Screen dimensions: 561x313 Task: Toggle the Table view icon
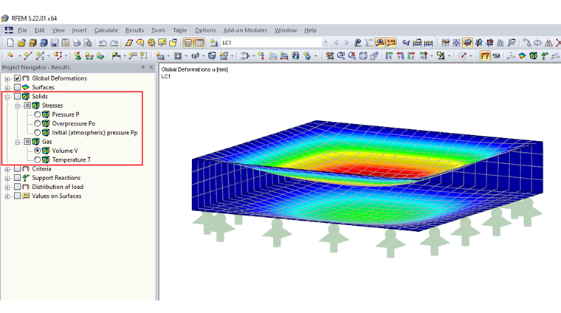pos(199,43)
